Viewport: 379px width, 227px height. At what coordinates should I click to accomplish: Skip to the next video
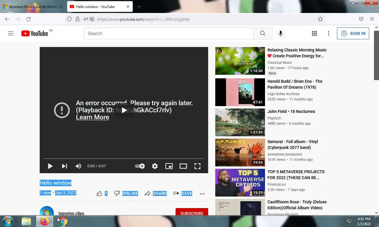pos(64,166)
